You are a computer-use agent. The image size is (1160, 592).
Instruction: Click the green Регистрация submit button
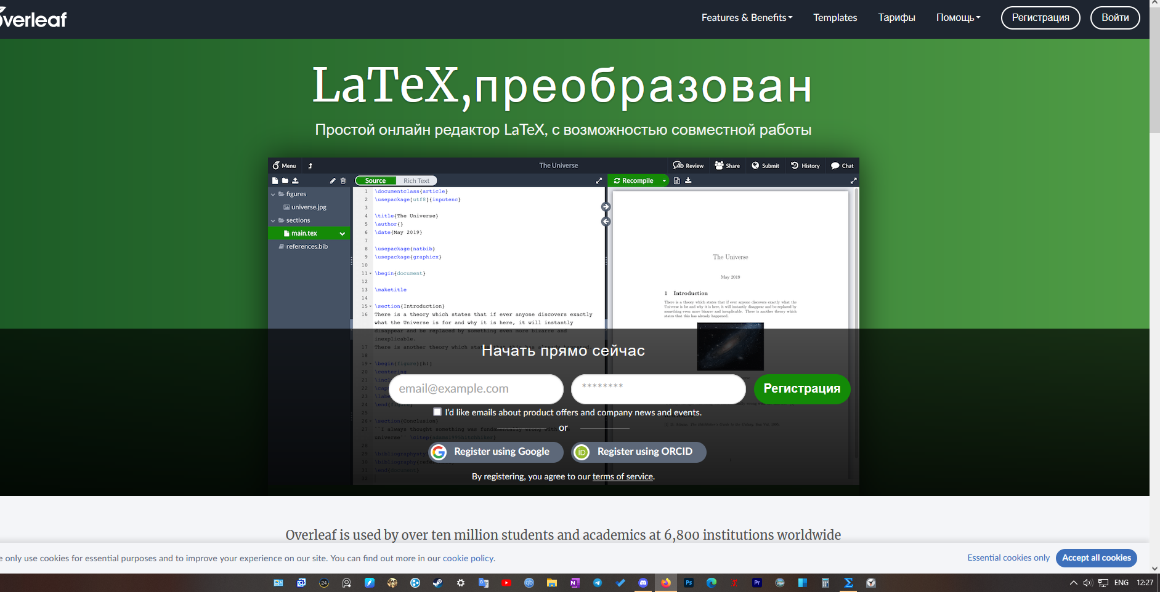pyautogui.click(x=802, y=389)
